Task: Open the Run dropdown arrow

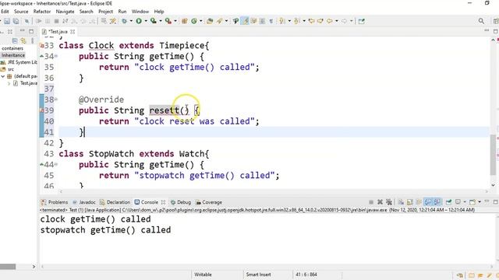Action: 146,21
